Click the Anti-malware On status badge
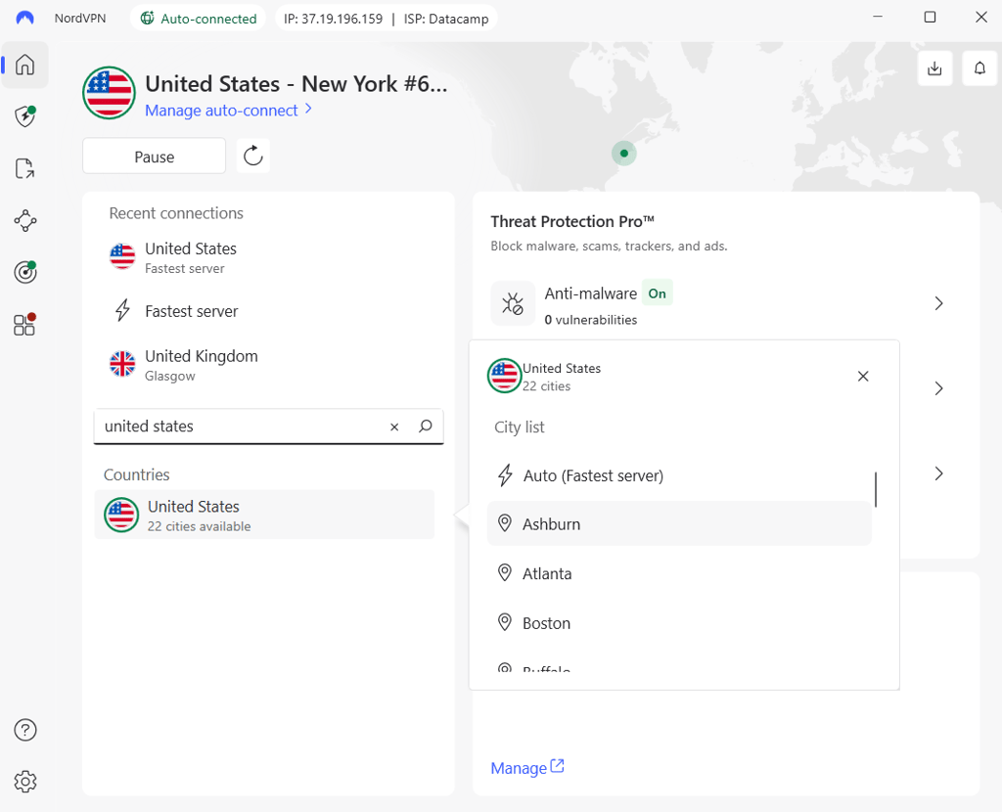Screen dimensions: 1002x812 [657, 293]
